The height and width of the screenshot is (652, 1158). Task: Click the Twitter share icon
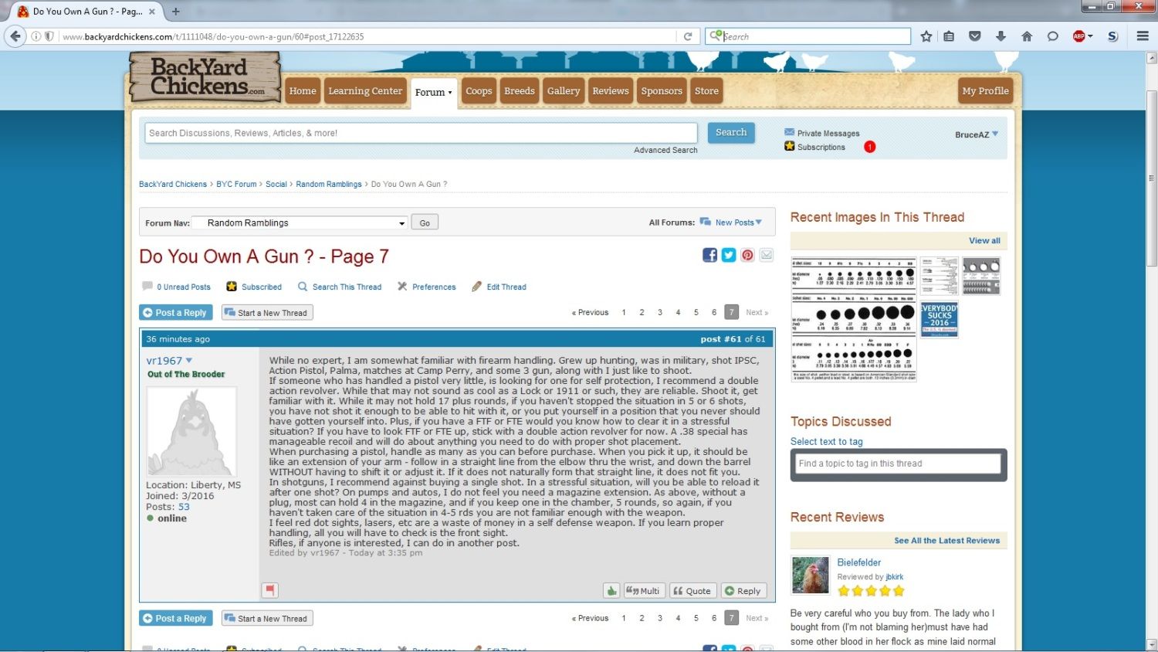click(728, 255)
